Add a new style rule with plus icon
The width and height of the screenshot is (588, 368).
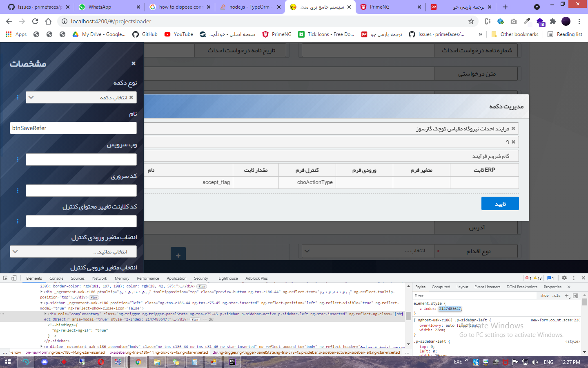pyautogui.click(x=567, y=296)
